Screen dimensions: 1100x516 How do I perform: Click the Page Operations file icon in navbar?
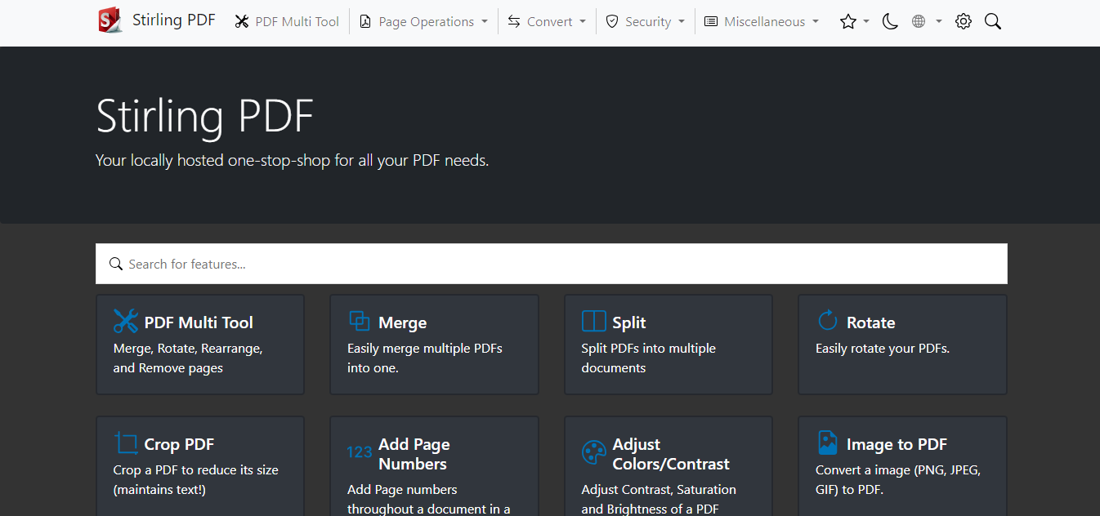coord(365,22)
